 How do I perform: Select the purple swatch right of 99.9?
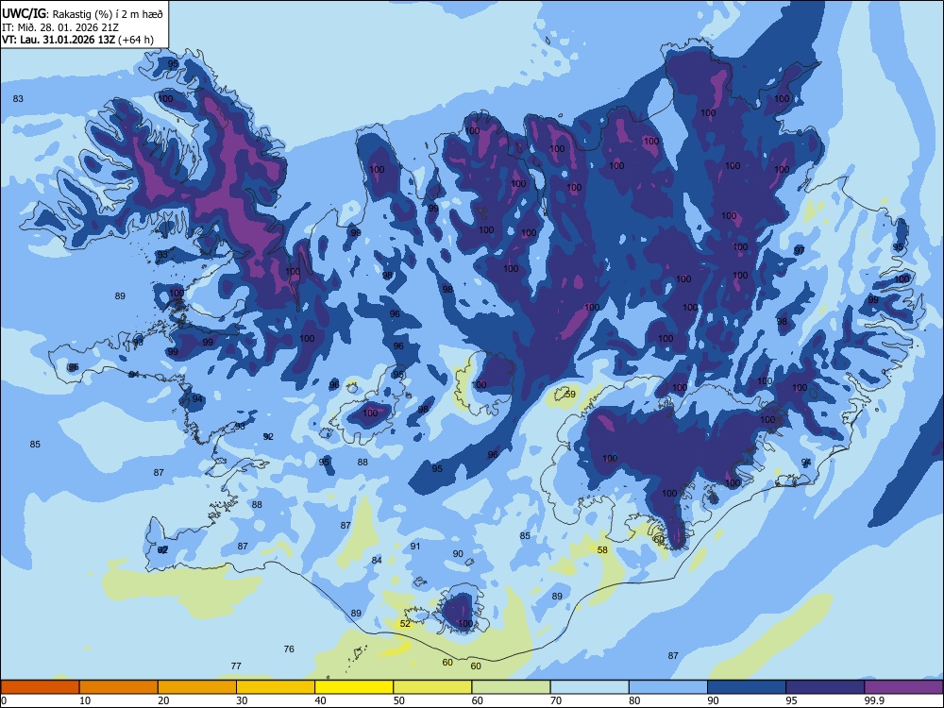[x=903, y=687]
